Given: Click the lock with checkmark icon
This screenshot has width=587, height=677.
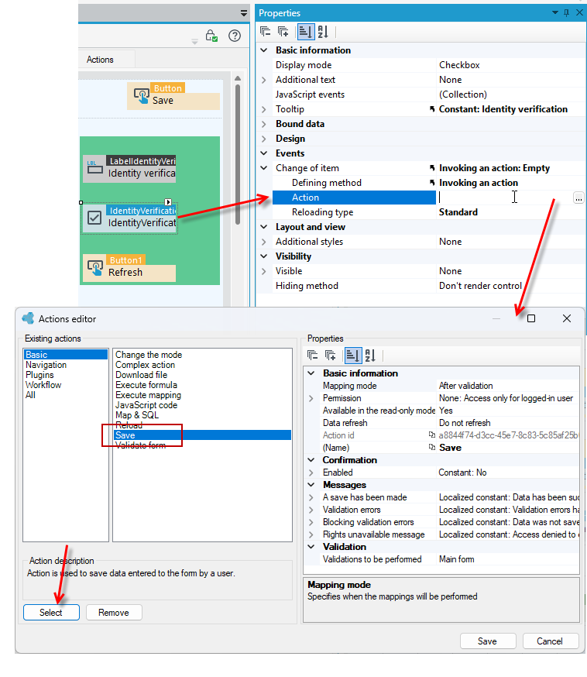Looking at the screenshot, I should [211, 36].
